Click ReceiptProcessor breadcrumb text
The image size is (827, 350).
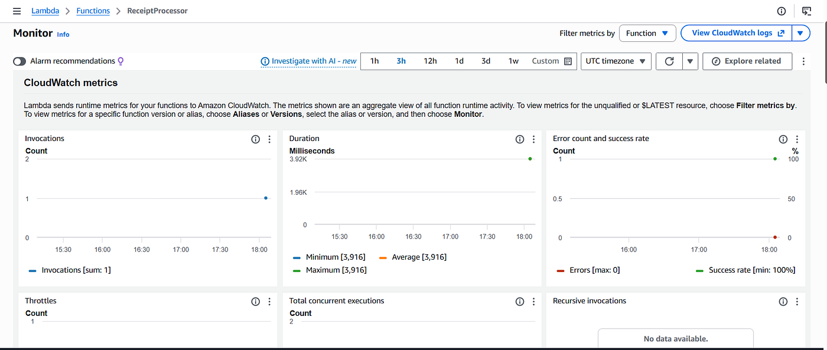point(158,11)
